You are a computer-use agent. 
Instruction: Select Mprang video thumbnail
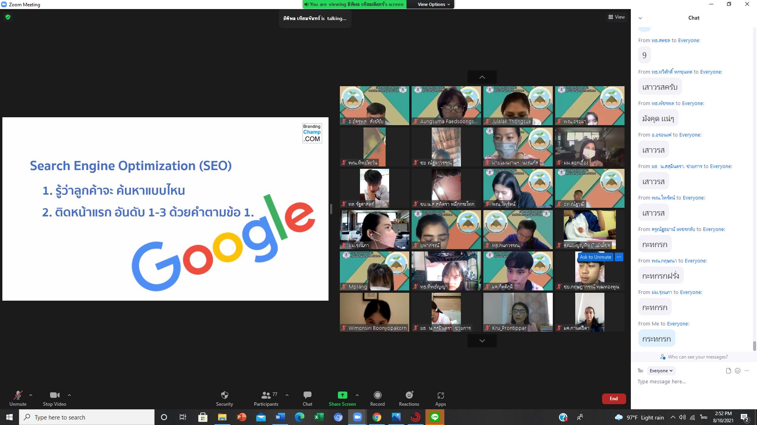click(x=374, y=271)
